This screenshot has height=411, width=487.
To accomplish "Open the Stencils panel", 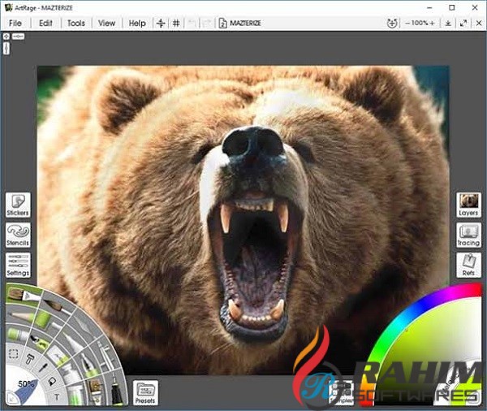I will [18, 235].
